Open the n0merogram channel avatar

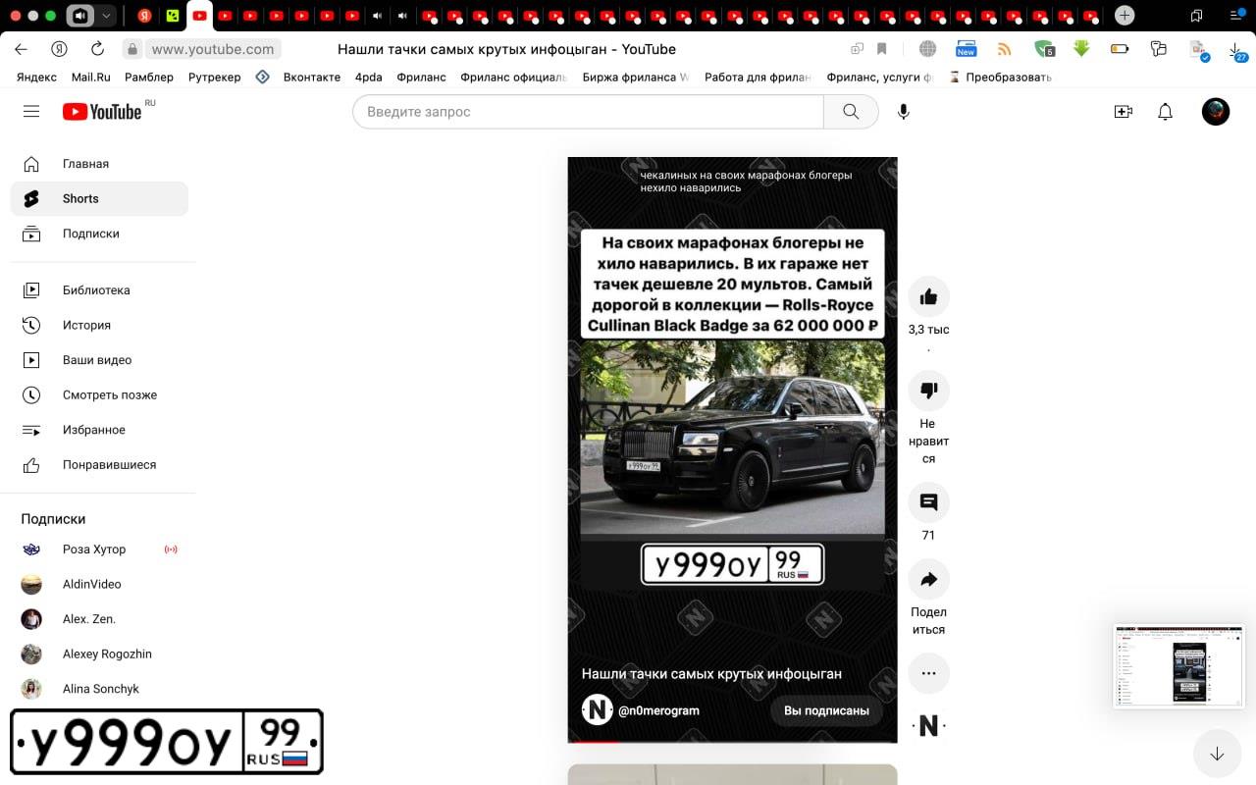click(597, 709)
